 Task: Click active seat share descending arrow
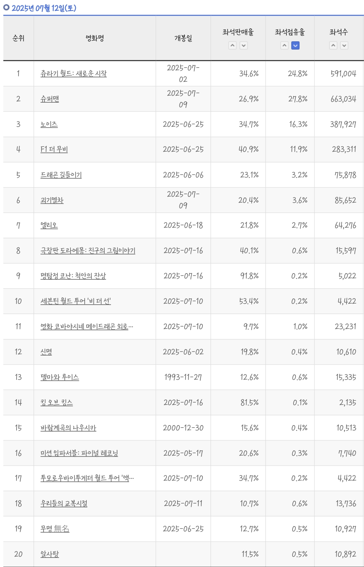[x=296, y=45]
